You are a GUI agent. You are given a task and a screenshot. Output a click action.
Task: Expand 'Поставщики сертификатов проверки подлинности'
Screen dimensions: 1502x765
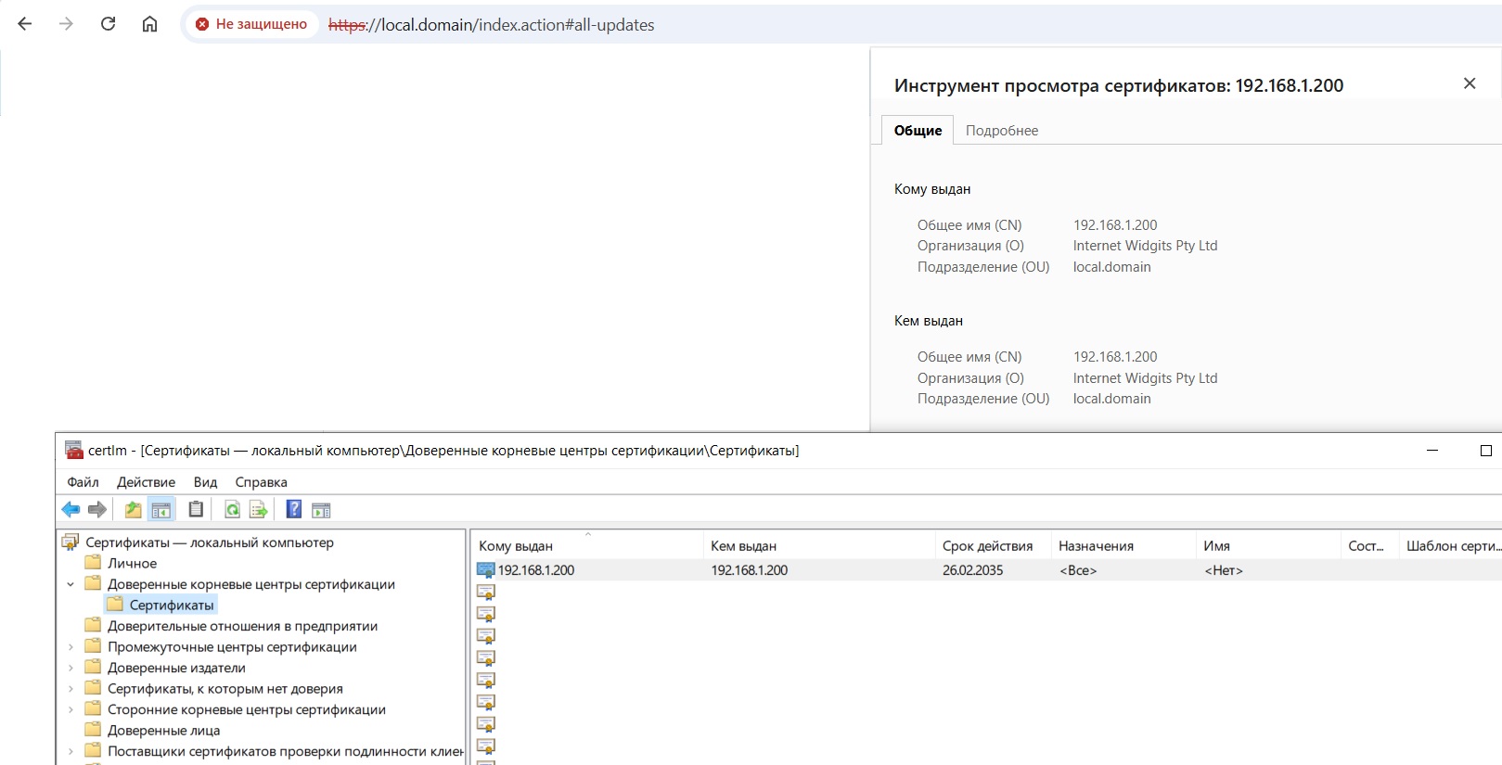pos(71,751)
